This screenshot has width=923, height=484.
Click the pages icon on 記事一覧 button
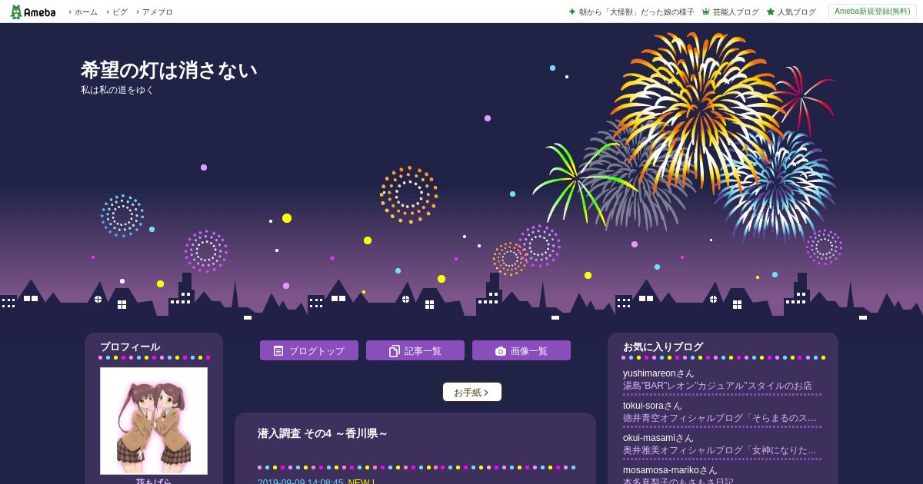pos(395,350)
